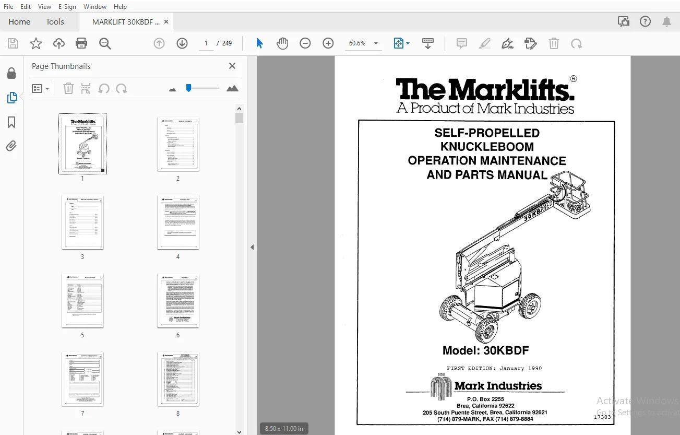Open the share with comments icon
The image size is (680, 435).
[x=623, y=21]
